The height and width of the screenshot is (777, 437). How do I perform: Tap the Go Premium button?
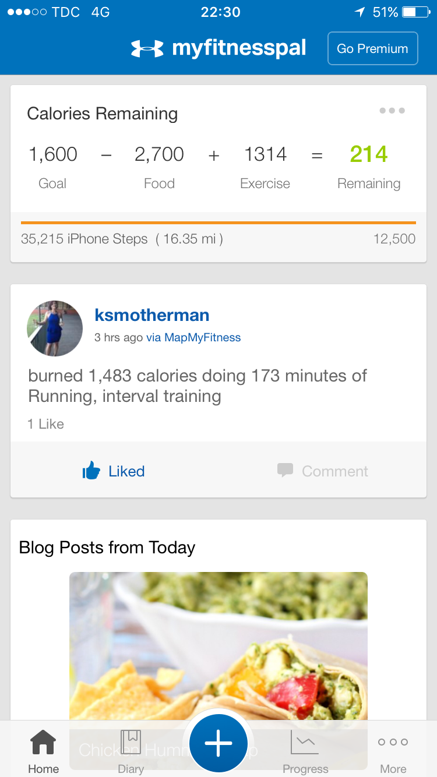tap(372, 48)
